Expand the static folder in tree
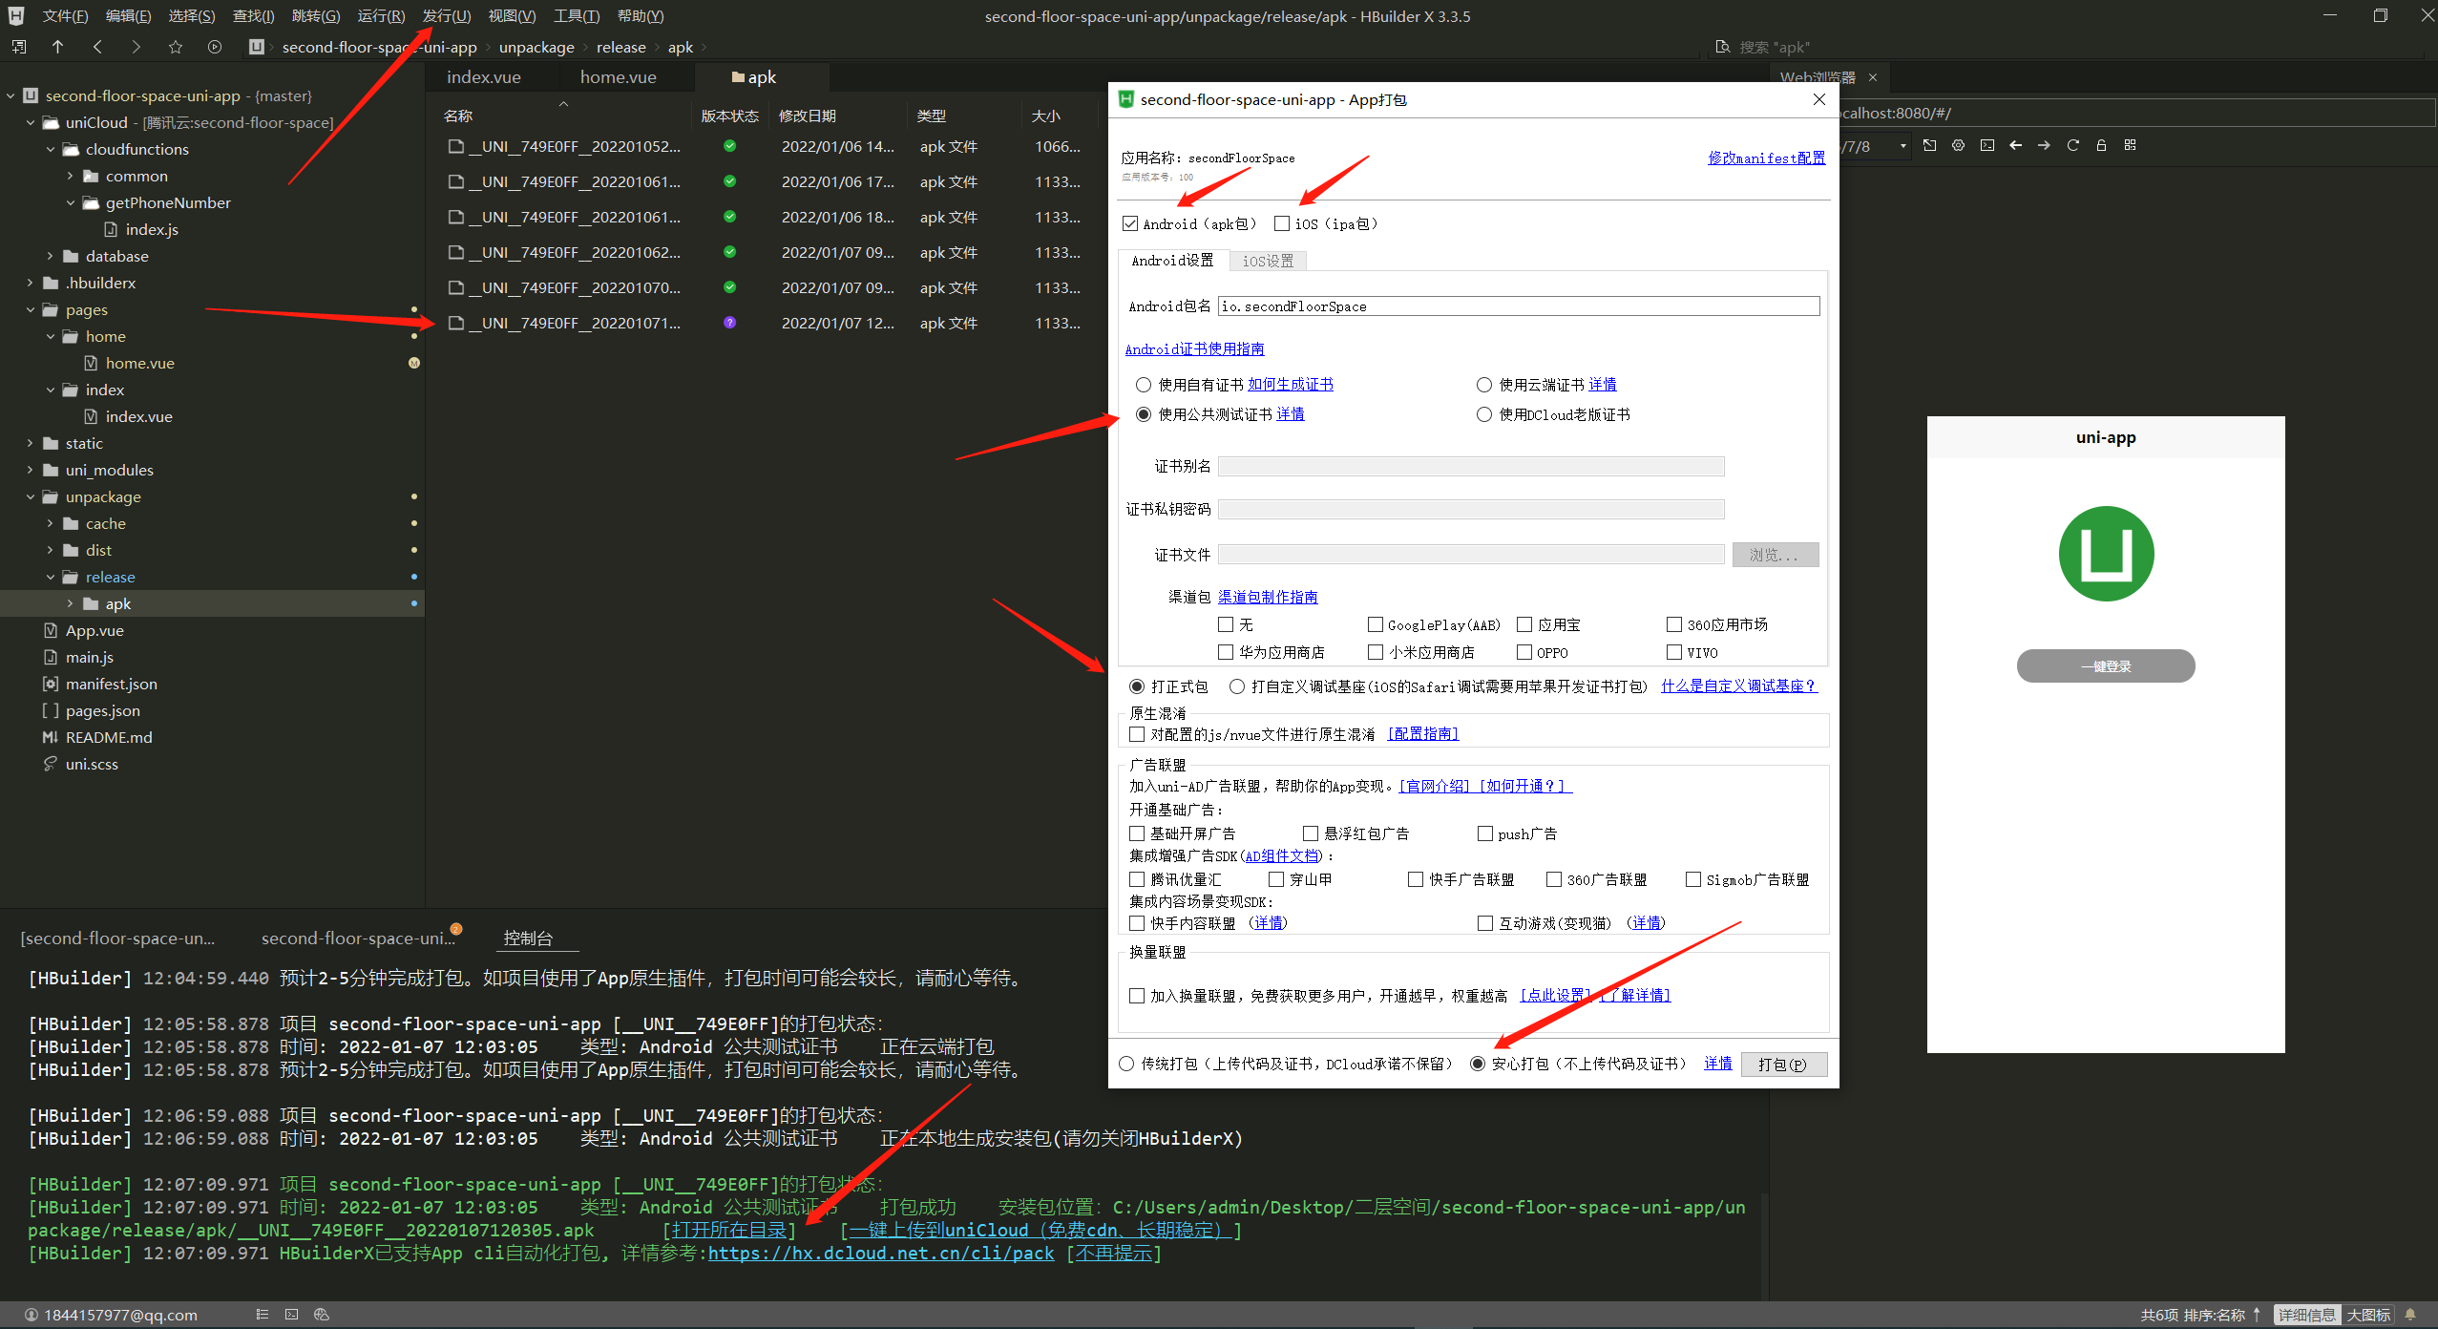Image resolution: width=2438 pixels, height=1329 pixels. (30, 443)
